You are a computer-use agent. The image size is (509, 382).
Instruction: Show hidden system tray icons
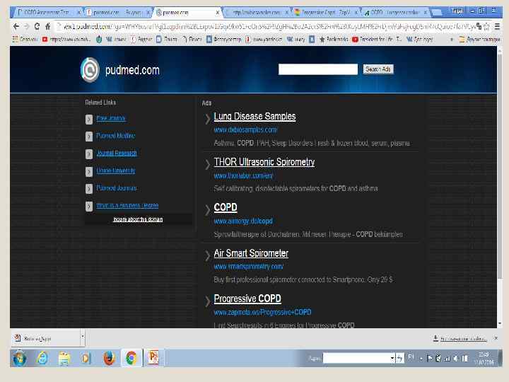[x=421, y=359]
